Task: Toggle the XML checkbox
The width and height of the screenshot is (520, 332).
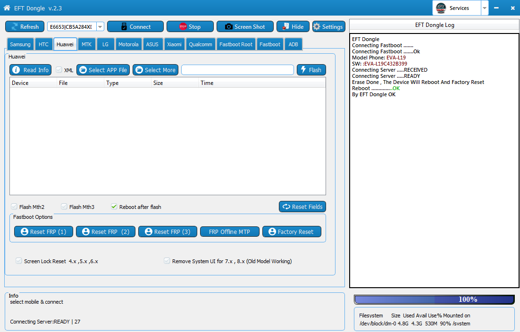Action: pos(59,70)
